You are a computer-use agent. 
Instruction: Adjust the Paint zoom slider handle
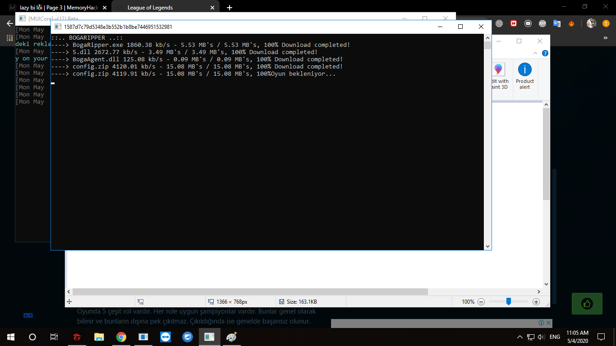[x=508, y=302]
